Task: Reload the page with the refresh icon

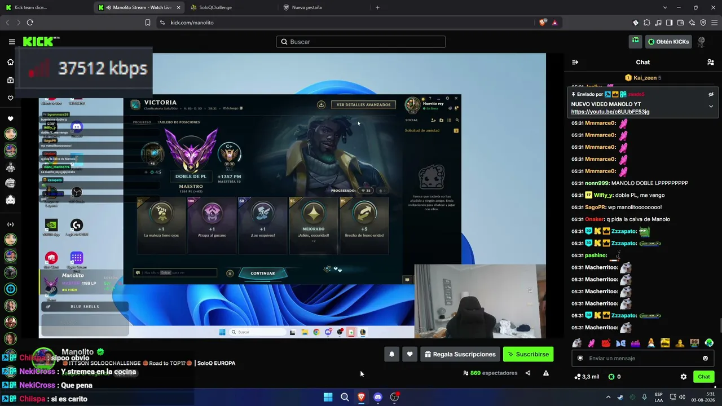Action: point(30,23)
